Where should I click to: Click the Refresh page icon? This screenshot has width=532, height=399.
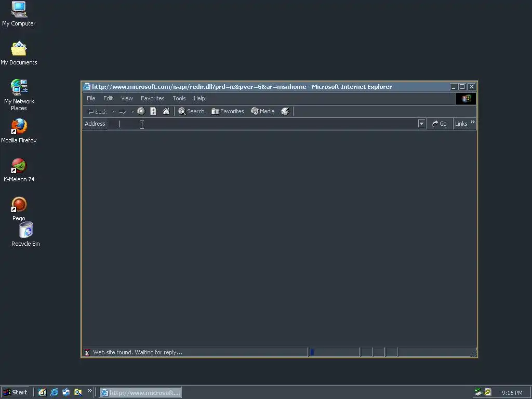click(153, 111)
